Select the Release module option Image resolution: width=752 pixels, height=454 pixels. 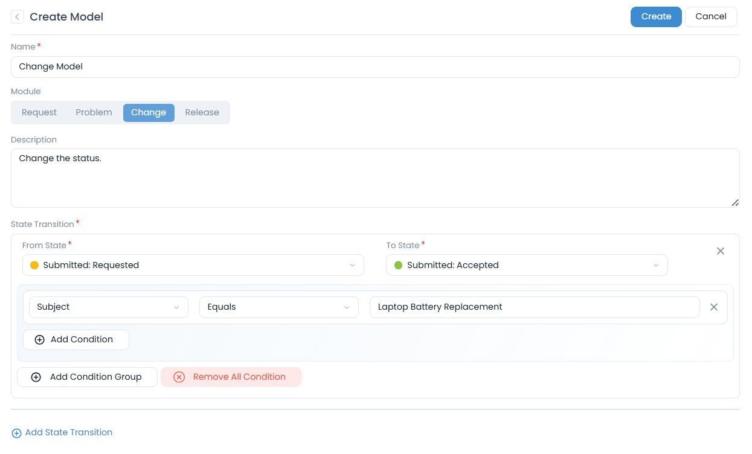click(202, 113)
